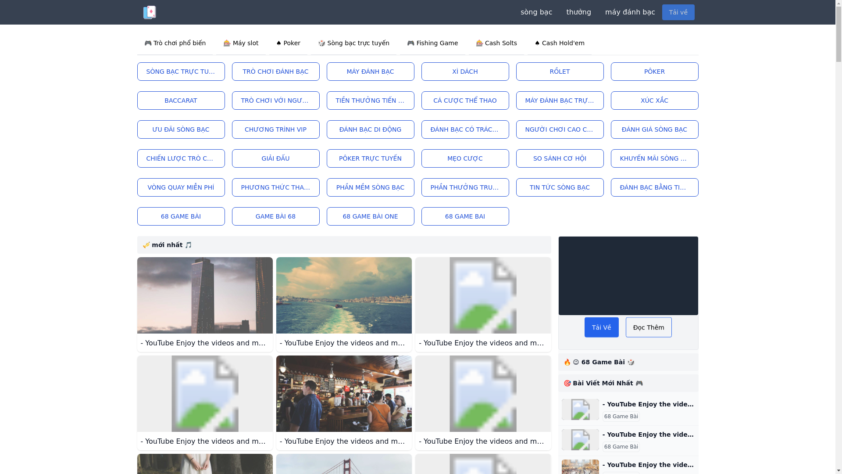Image resolution: width=842 pixels, height=474 pixels.
Task: Click the dark video banner in sidebar
Action: (x=628, y=276)
